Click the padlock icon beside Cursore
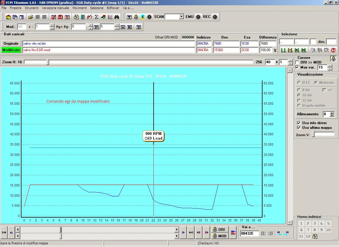 click(333, 59)
